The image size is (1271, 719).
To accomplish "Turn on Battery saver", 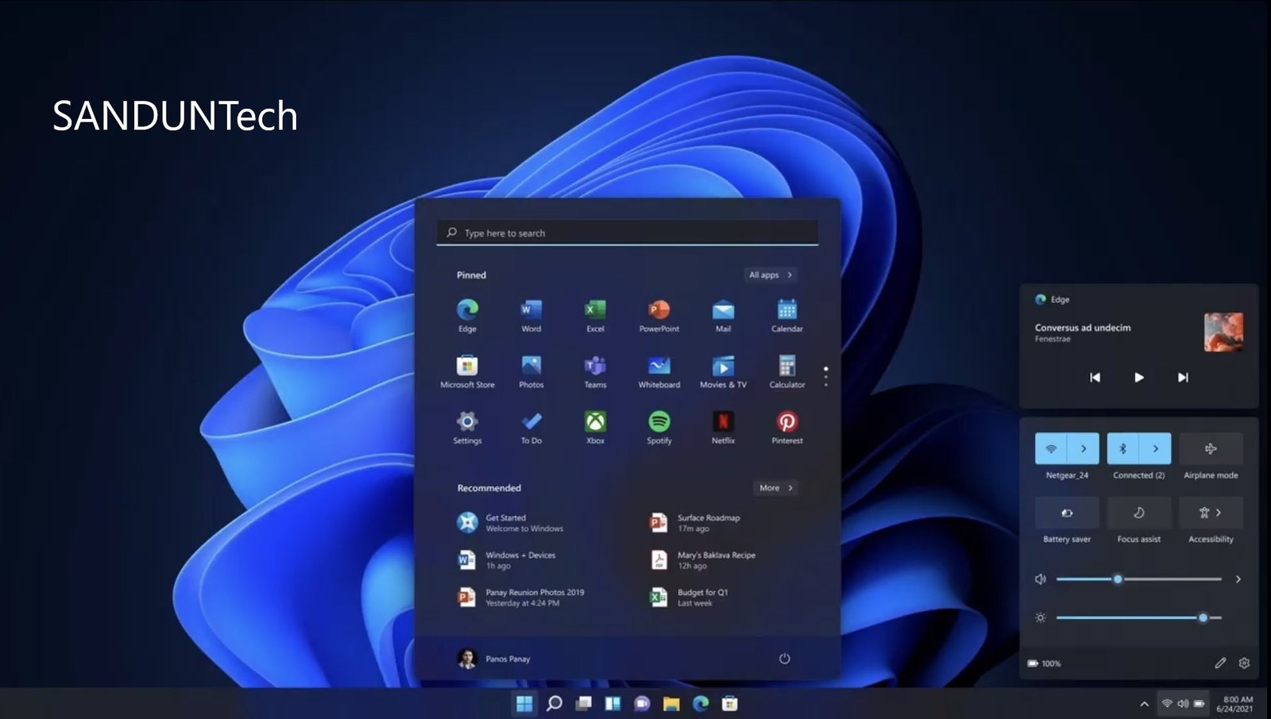I will (x=1067, y=513).
